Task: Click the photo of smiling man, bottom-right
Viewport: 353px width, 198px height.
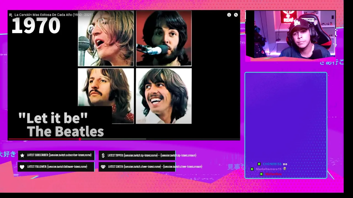Action: 164,96
